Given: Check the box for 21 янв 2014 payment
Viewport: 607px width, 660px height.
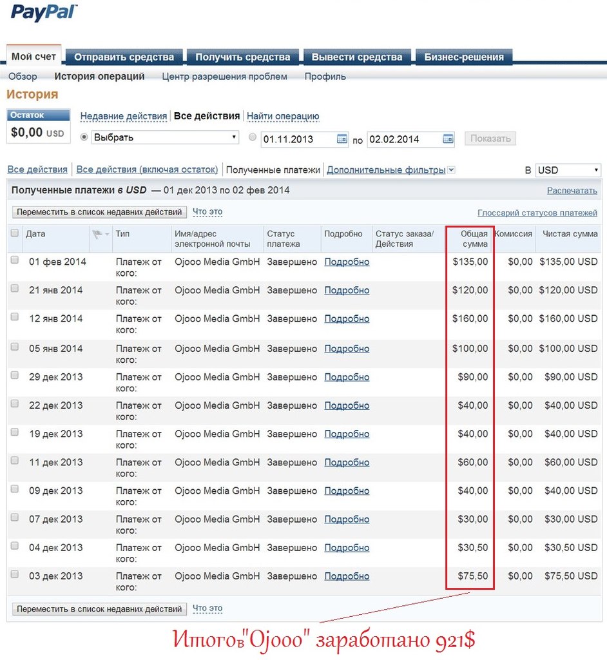Looking at the screenshot, I should click(15, 288).
